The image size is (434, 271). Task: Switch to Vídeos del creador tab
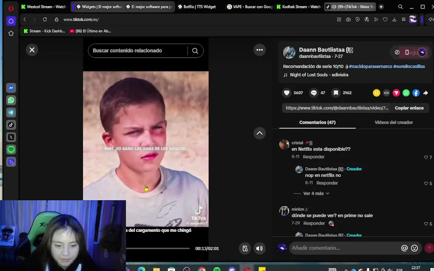tap(394, 122)
